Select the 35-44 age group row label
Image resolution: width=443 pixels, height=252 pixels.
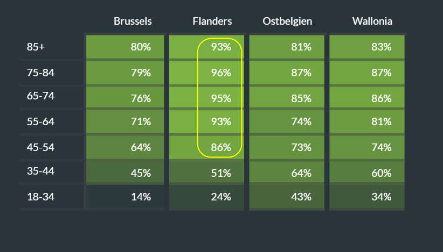40,171
